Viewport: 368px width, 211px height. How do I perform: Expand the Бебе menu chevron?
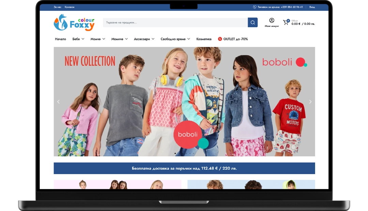coord(83,39)
